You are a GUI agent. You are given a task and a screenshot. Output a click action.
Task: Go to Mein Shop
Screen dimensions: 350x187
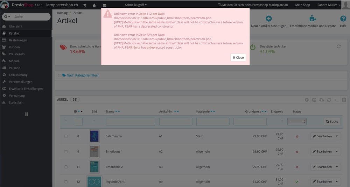[302, 5]
